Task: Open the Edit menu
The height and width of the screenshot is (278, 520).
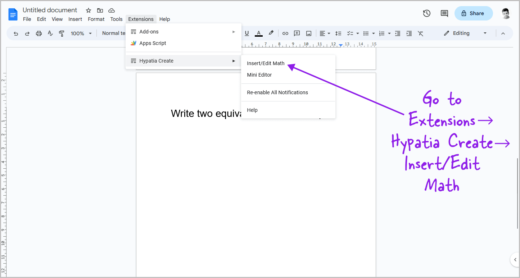Action: (x=41, y=19)
